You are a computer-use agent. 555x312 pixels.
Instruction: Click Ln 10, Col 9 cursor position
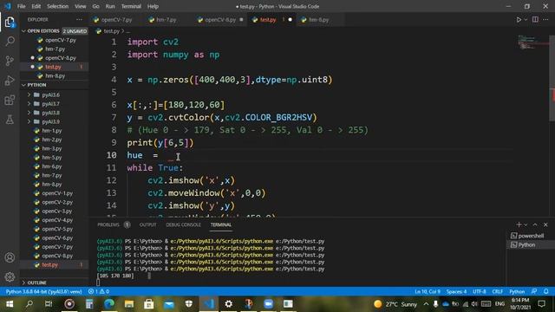pos(428,291)
